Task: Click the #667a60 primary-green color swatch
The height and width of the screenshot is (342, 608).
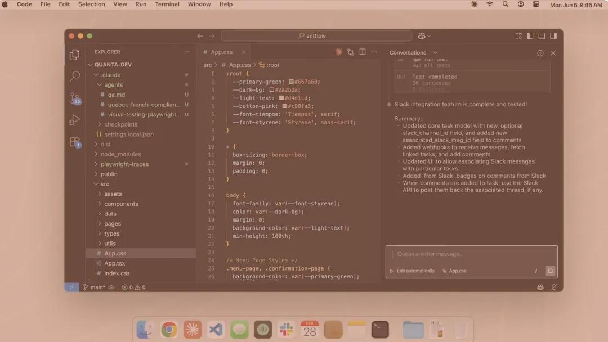Action: pyautogui.click(x=291, y=82)
